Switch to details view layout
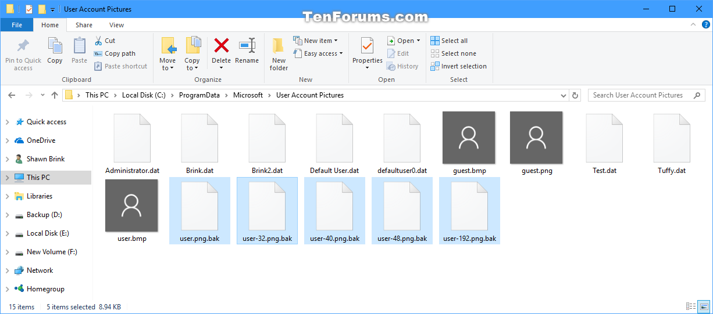Screen dimensions: 713x314 (x=691, y=306)
